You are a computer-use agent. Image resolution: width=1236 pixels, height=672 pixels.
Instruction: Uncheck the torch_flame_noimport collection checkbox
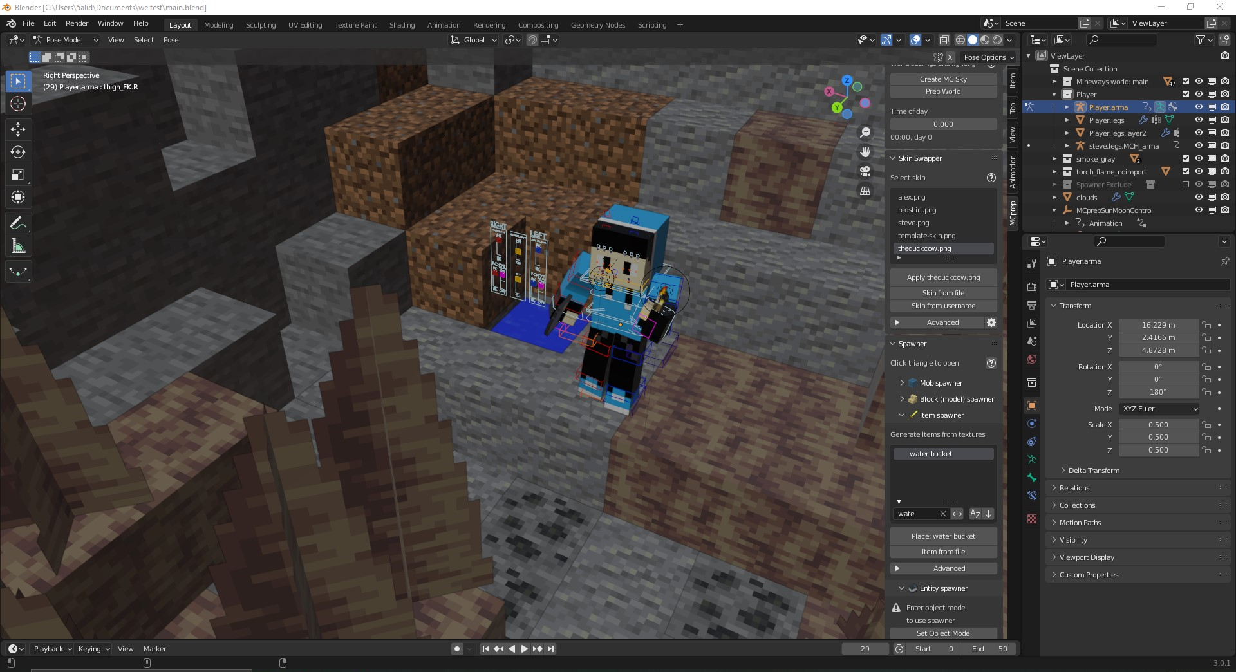click(x=1185, y=171)
